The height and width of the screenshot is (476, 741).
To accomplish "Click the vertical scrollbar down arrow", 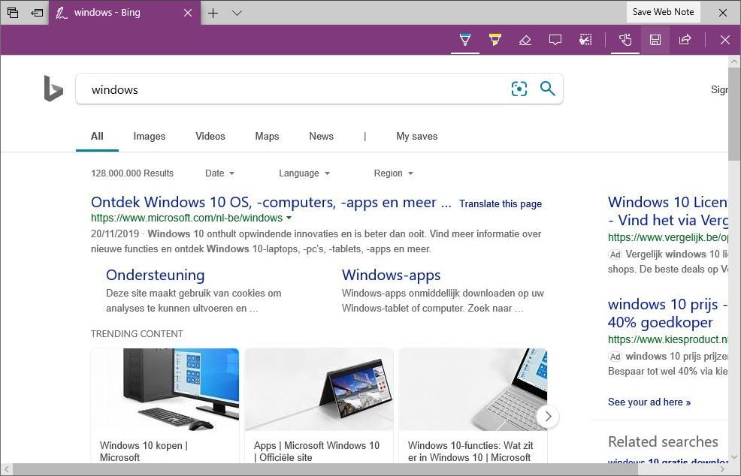I will click(x=734, y=456).
